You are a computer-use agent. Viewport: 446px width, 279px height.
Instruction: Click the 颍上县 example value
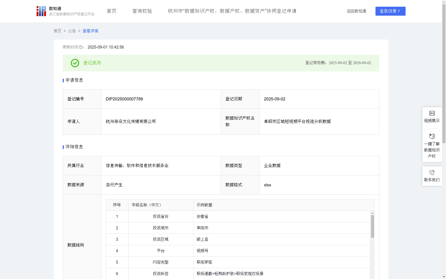(202, 239)
